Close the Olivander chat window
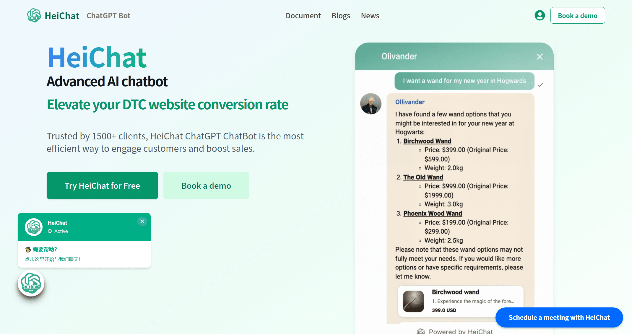Viewport: 632px width, 334px height. (540, 57)
